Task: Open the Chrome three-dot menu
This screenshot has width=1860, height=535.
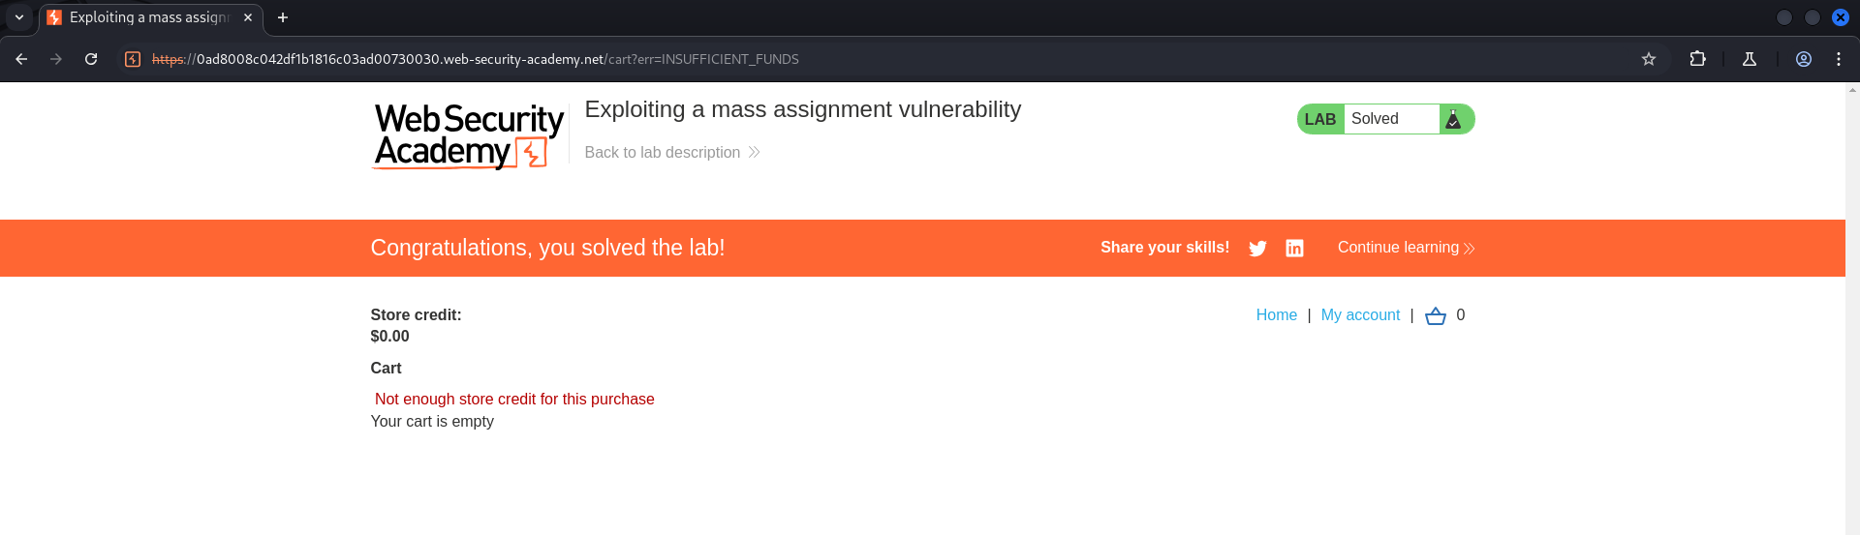Action: (x=1839, y=59)
